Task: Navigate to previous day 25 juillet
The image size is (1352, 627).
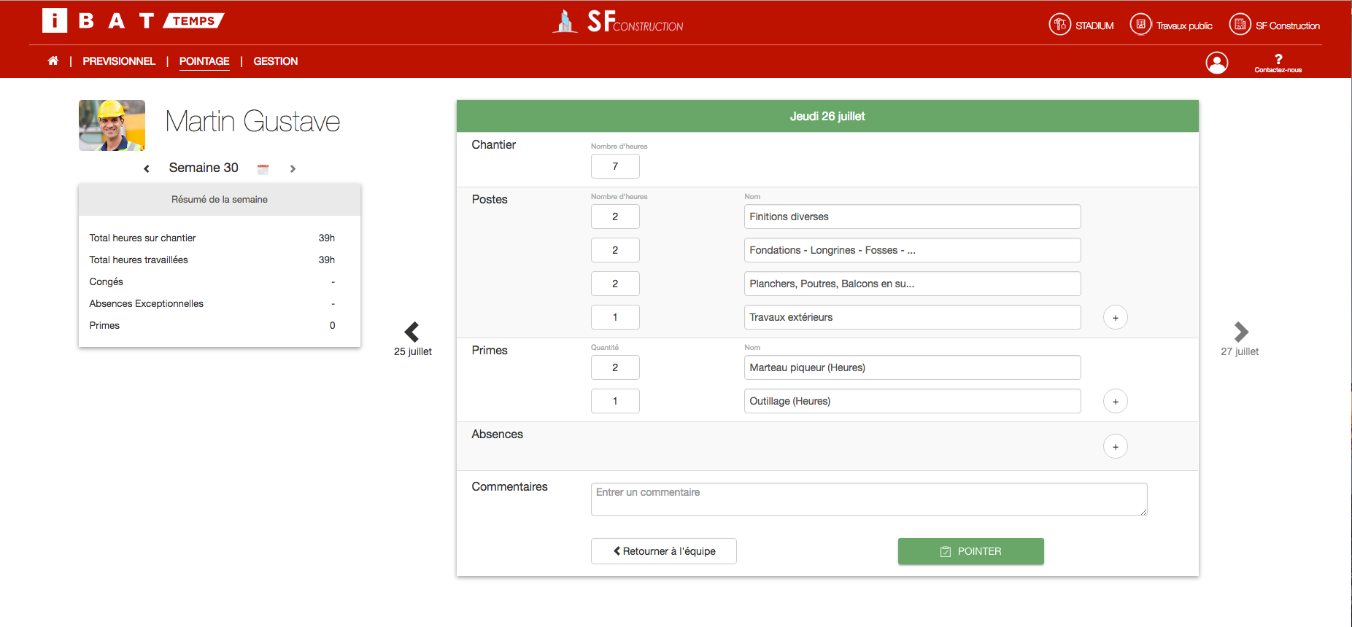Action: click(x=412, y=332)
